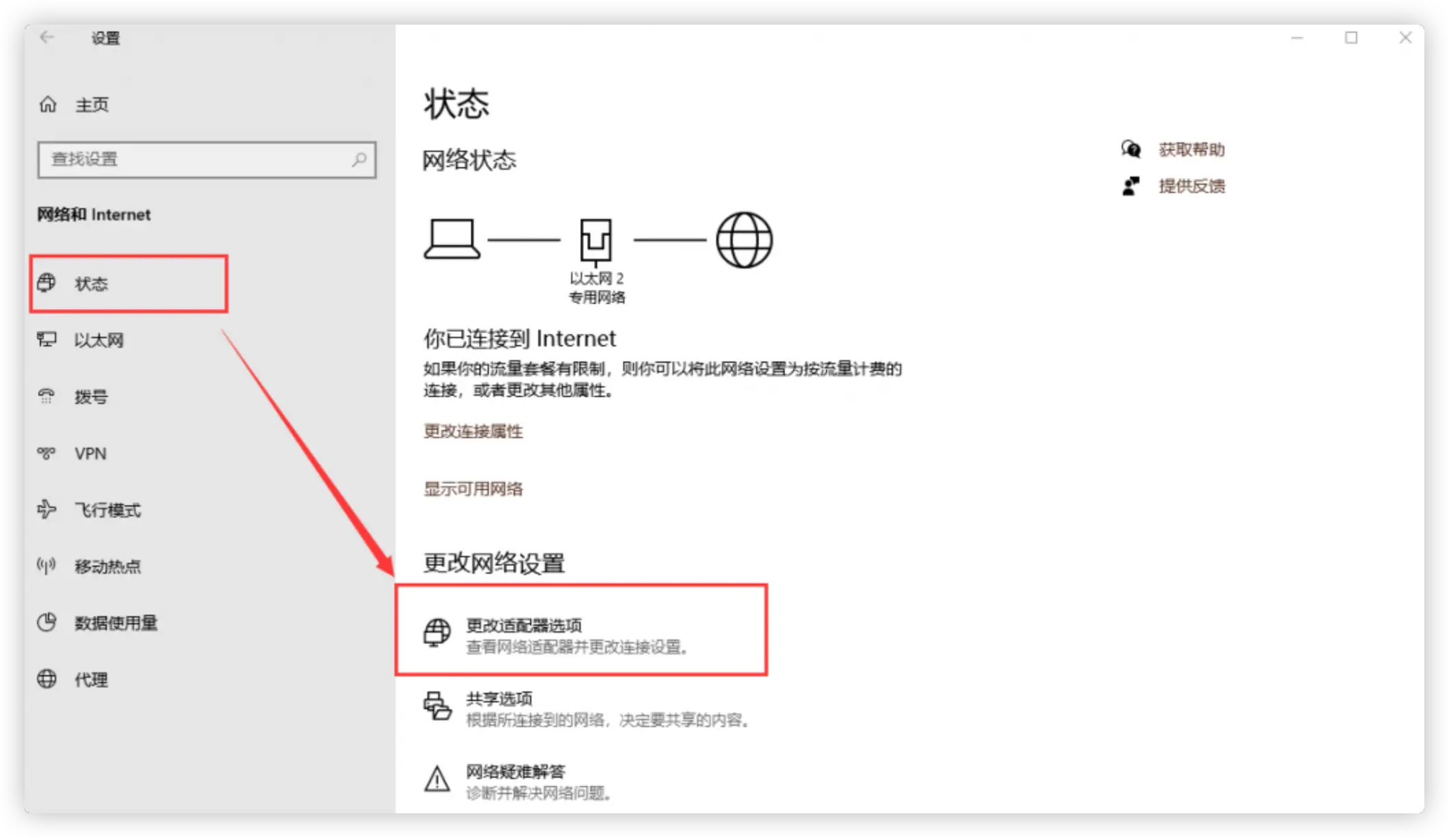Click the Internet globe icon in the diagram
This screenshot has width=1449, height=838.
click(x=744, y=240)
